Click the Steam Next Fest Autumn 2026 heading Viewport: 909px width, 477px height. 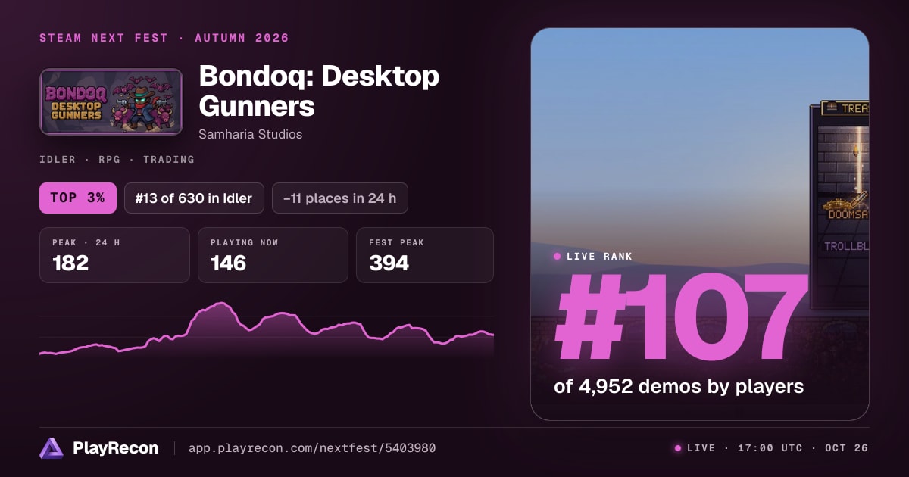pyautogui.click(x=164, y=38)
